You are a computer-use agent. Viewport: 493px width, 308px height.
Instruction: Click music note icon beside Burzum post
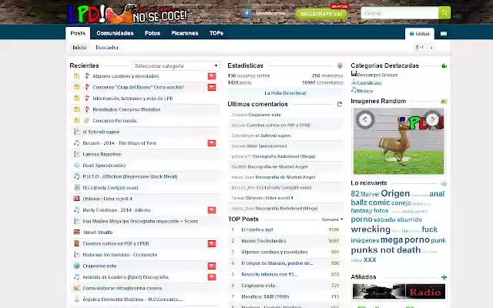pos(76,143)
